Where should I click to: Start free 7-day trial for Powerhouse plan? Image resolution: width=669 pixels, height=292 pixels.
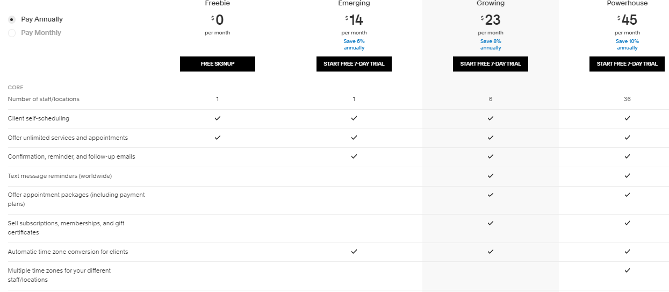click(627, 64)
